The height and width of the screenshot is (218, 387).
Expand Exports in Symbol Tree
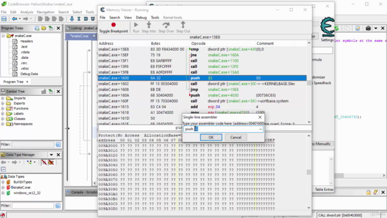click(2, 104)
